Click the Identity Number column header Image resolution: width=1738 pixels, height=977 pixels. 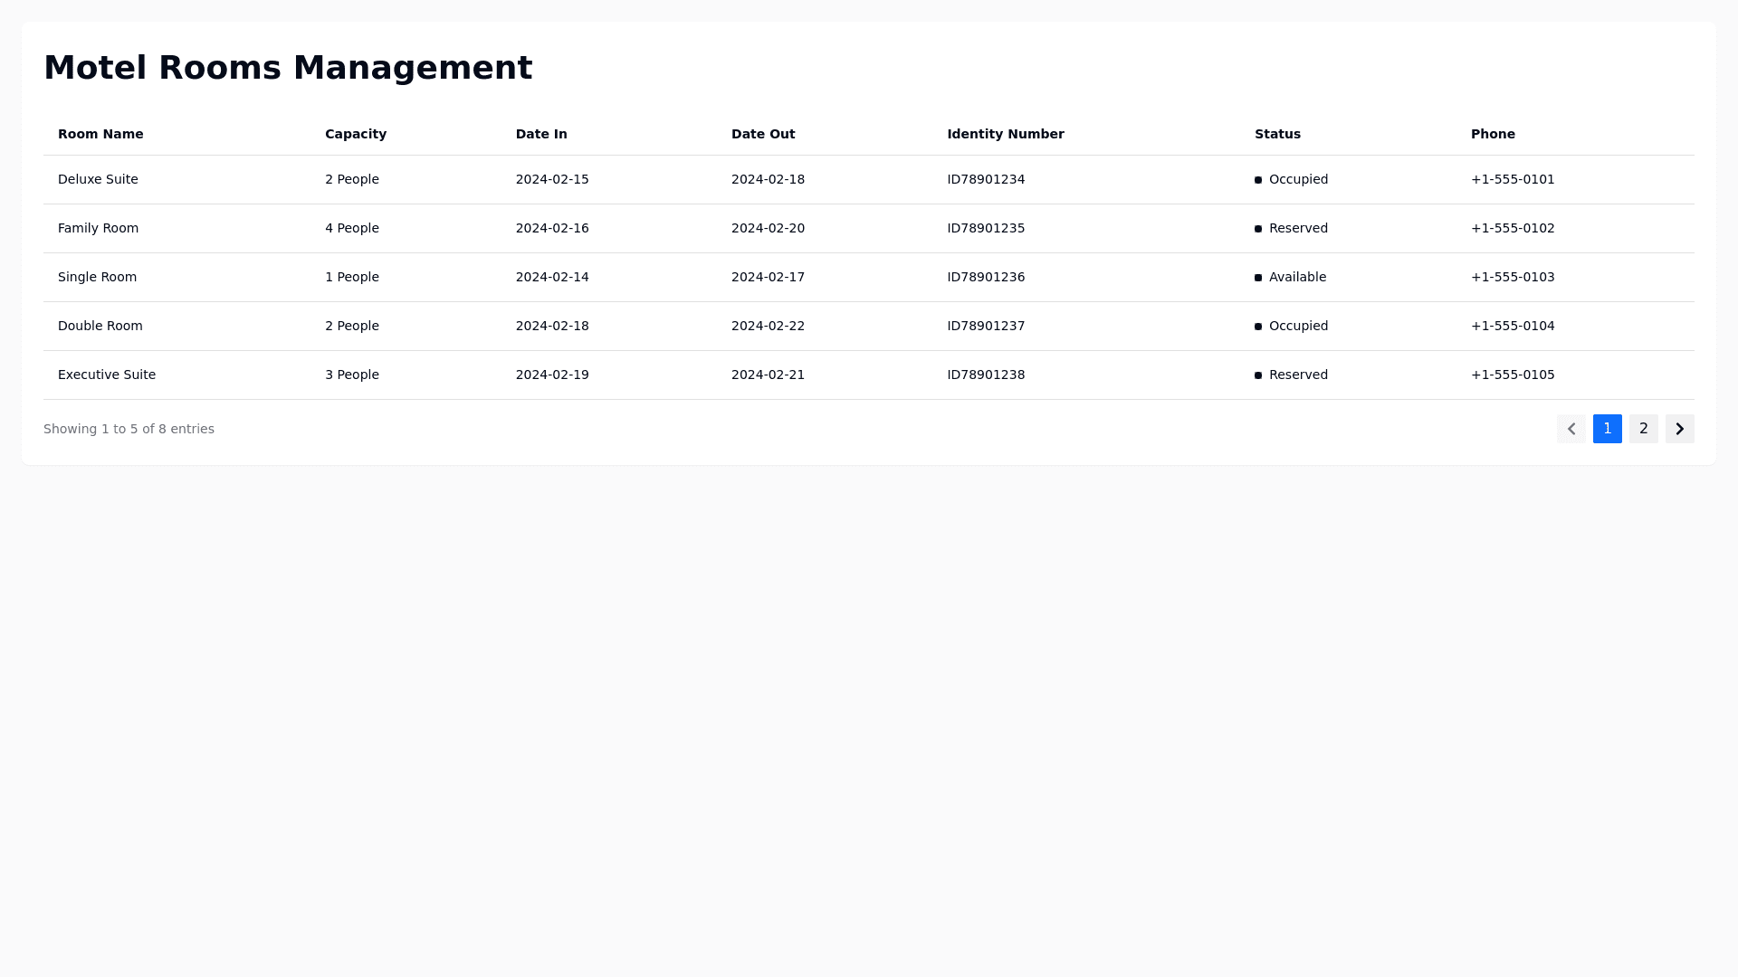tap(1005, 134)
